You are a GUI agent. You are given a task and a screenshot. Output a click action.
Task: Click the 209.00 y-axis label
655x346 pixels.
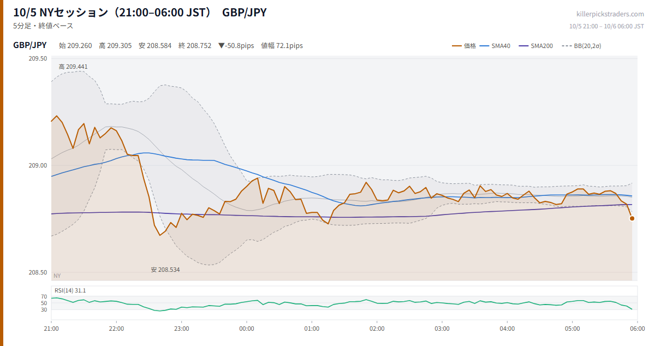[38, 165]
